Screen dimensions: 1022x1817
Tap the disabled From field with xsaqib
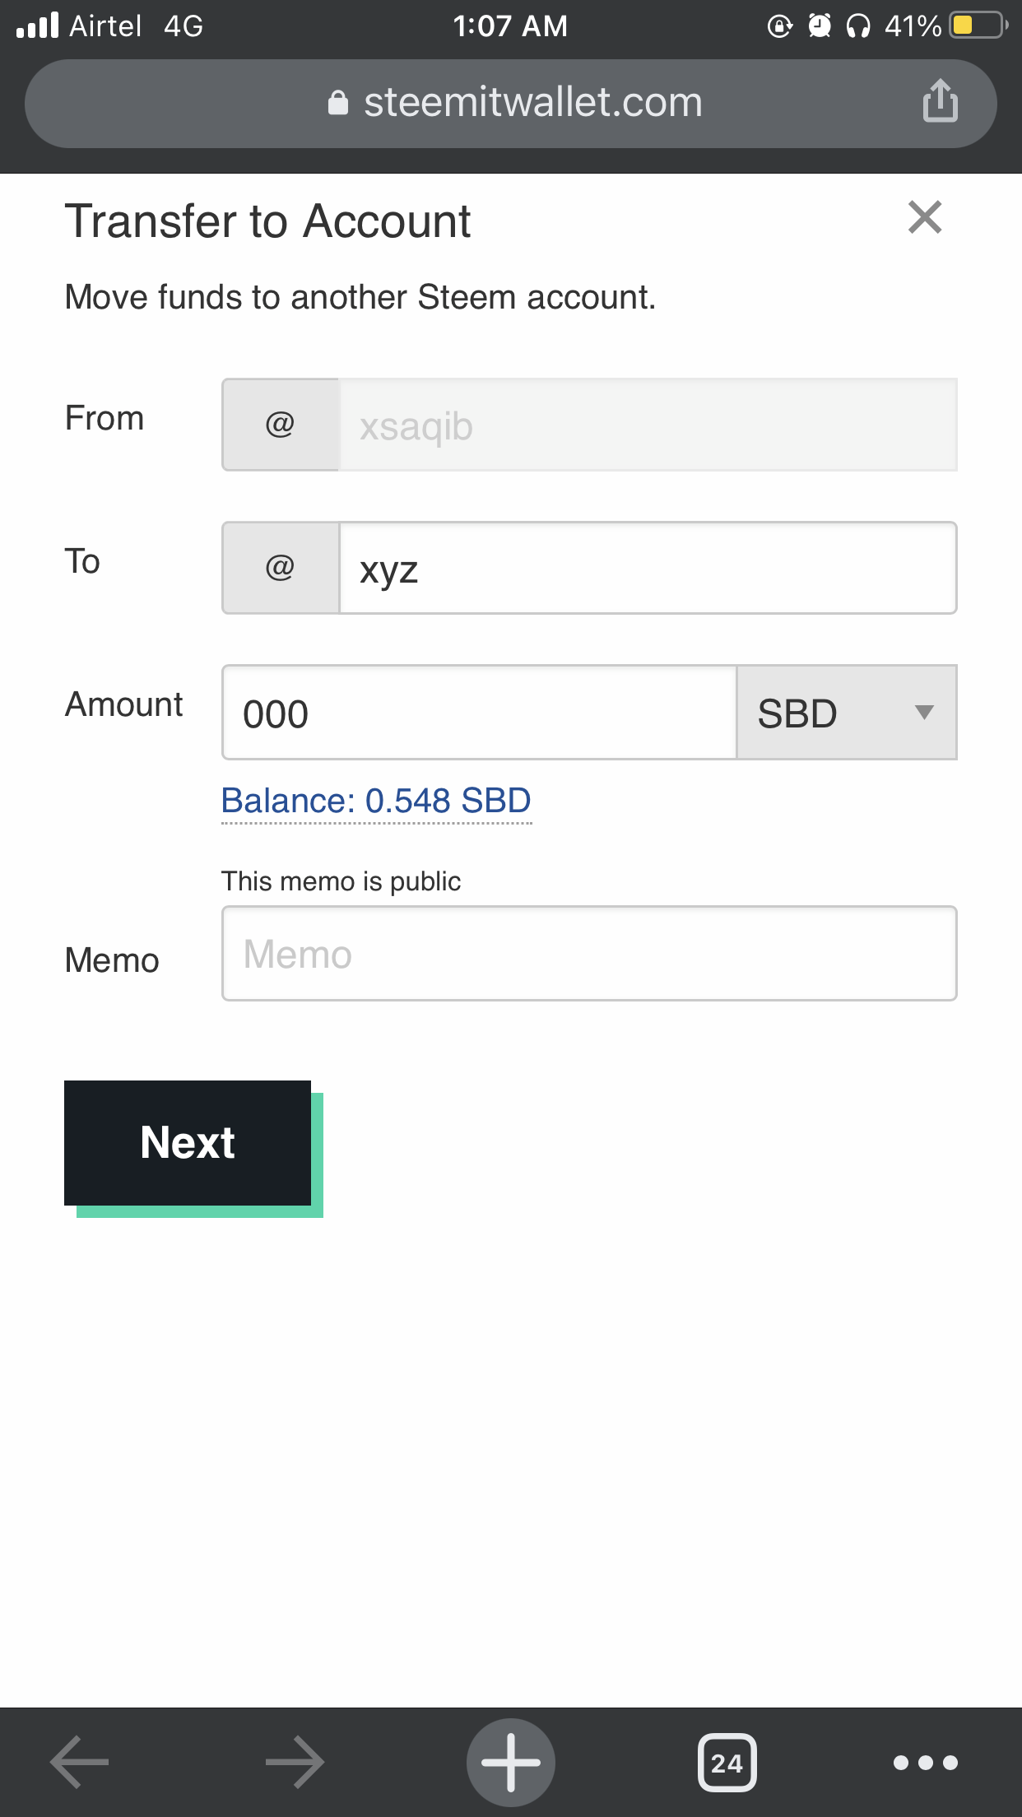[647, 425]
